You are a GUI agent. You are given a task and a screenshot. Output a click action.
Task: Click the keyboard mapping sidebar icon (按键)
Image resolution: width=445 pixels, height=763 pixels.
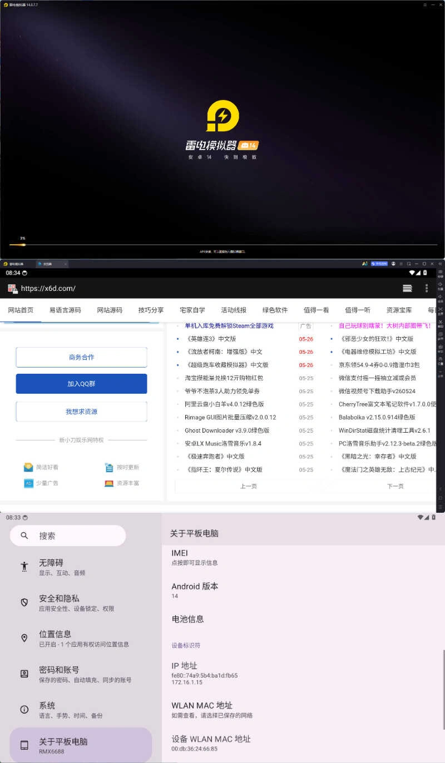(x=440, y=272)
